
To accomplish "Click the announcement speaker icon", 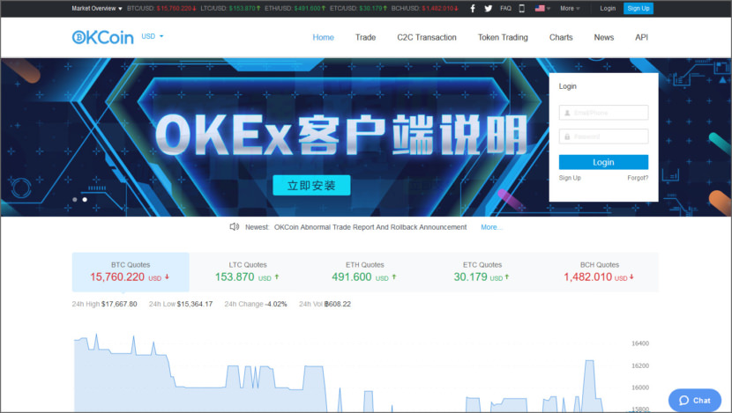I will click(235, 226).
